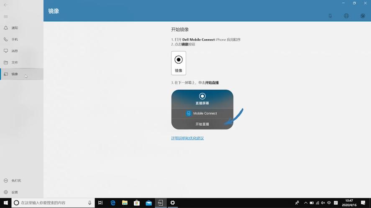Restore down the application window

[354, 3]
